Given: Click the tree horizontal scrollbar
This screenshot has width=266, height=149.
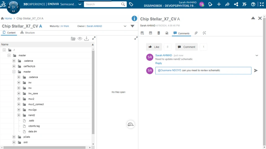Looking at the screenshot, I should pyautogui.click(x=44, y=147).
